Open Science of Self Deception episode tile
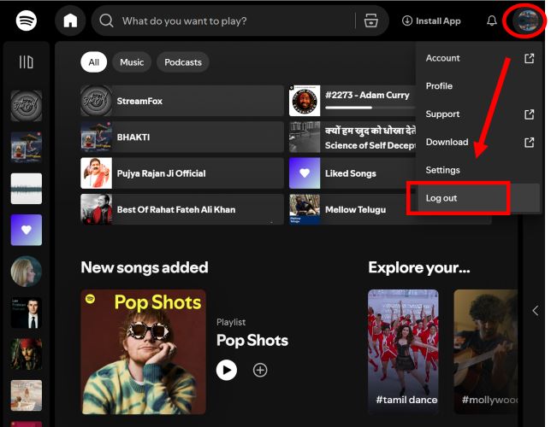This screenshot has height=427, width=551. [353, 137]
